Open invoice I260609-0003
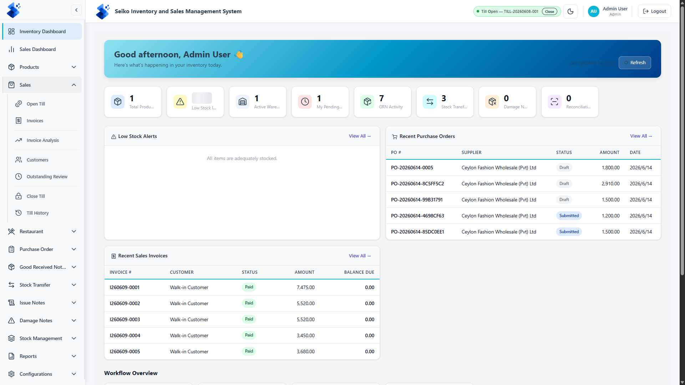 coord(125,319)
